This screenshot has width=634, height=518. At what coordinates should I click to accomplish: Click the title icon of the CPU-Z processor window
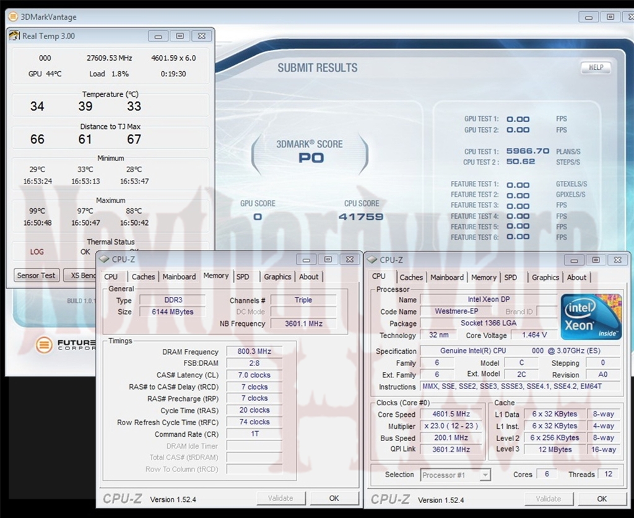(x=372, y=260)
